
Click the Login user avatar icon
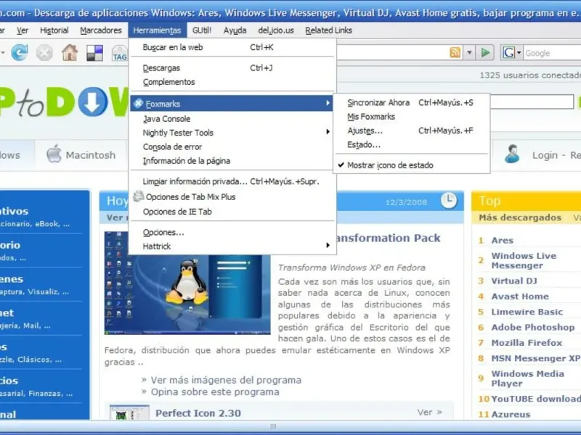pyautogui.click(x=512, y=154)
